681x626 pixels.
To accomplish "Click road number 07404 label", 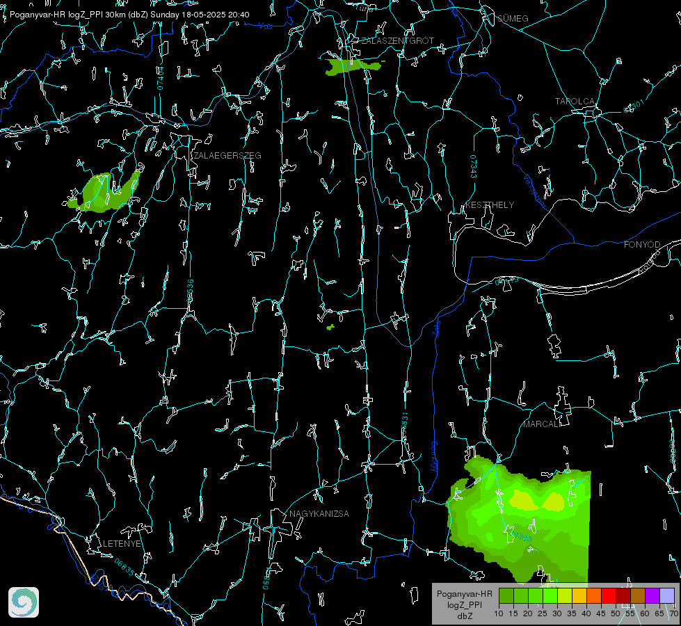I will point(160,78).
